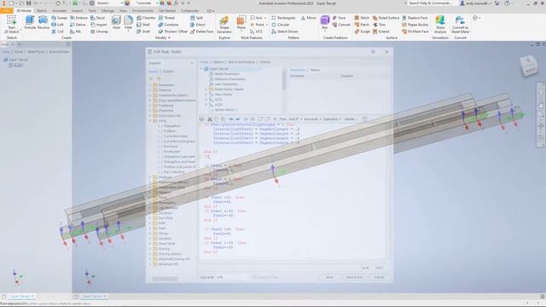Switch to External Rules browser tab

click(x=59, y=51)
